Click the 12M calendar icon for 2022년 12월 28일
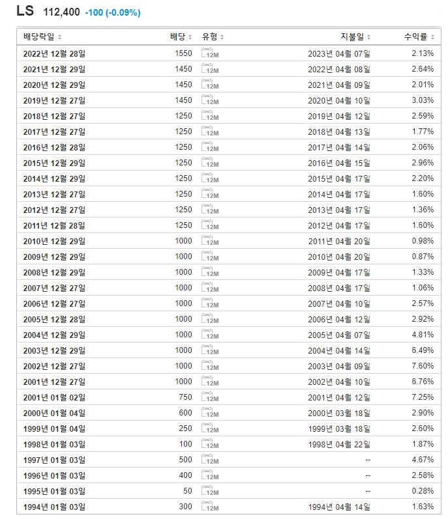448x519 pixels. pyautogui.click(x=210, y=53)
